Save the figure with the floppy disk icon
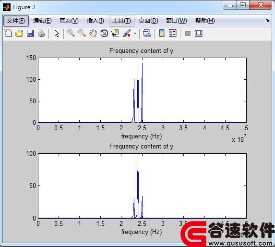Viewport: 275px width, 247px height. (30, 33)
